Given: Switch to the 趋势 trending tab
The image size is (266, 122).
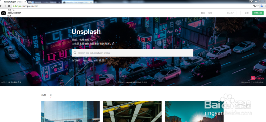Looking at the screenshot, I should 44,95.
